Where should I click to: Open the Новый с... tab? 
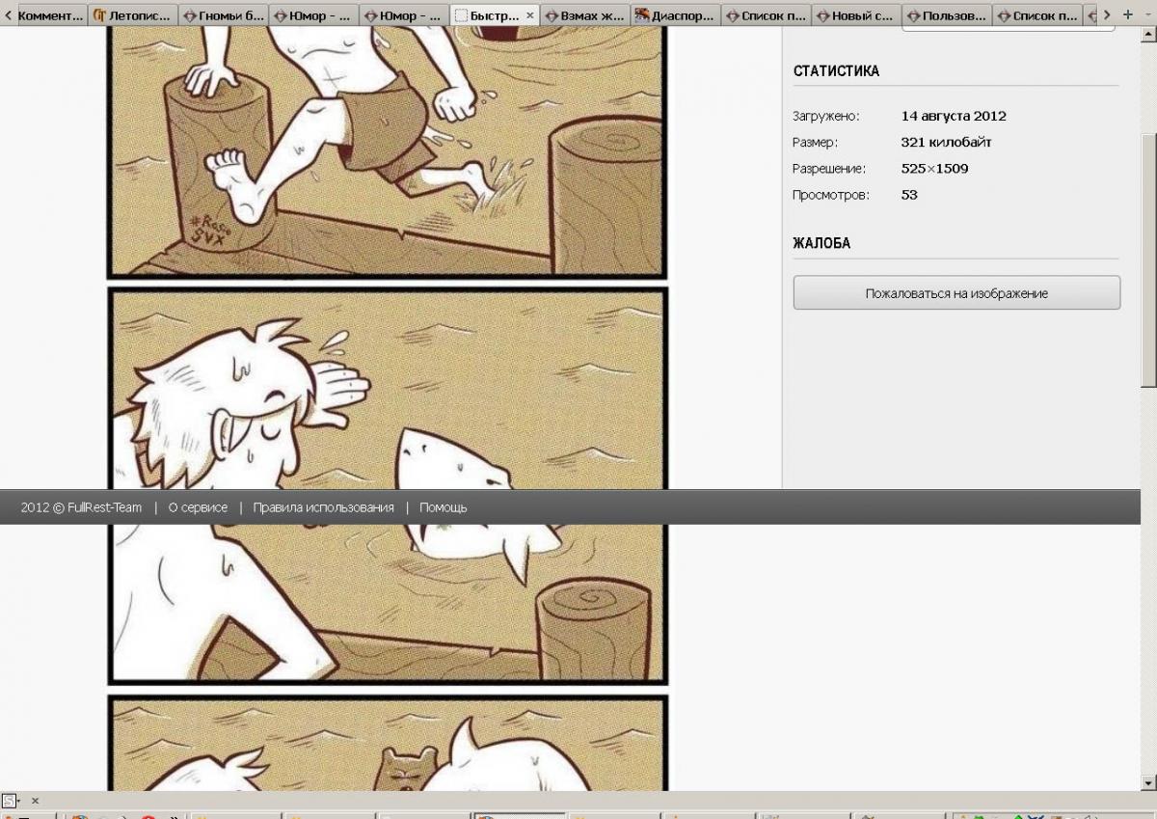(856, 15)
